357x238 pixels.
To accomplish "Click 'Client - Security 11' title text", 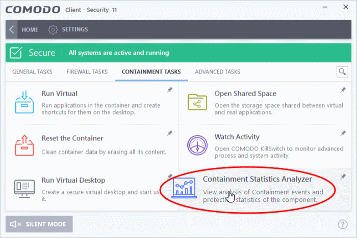I will [91, 10].
